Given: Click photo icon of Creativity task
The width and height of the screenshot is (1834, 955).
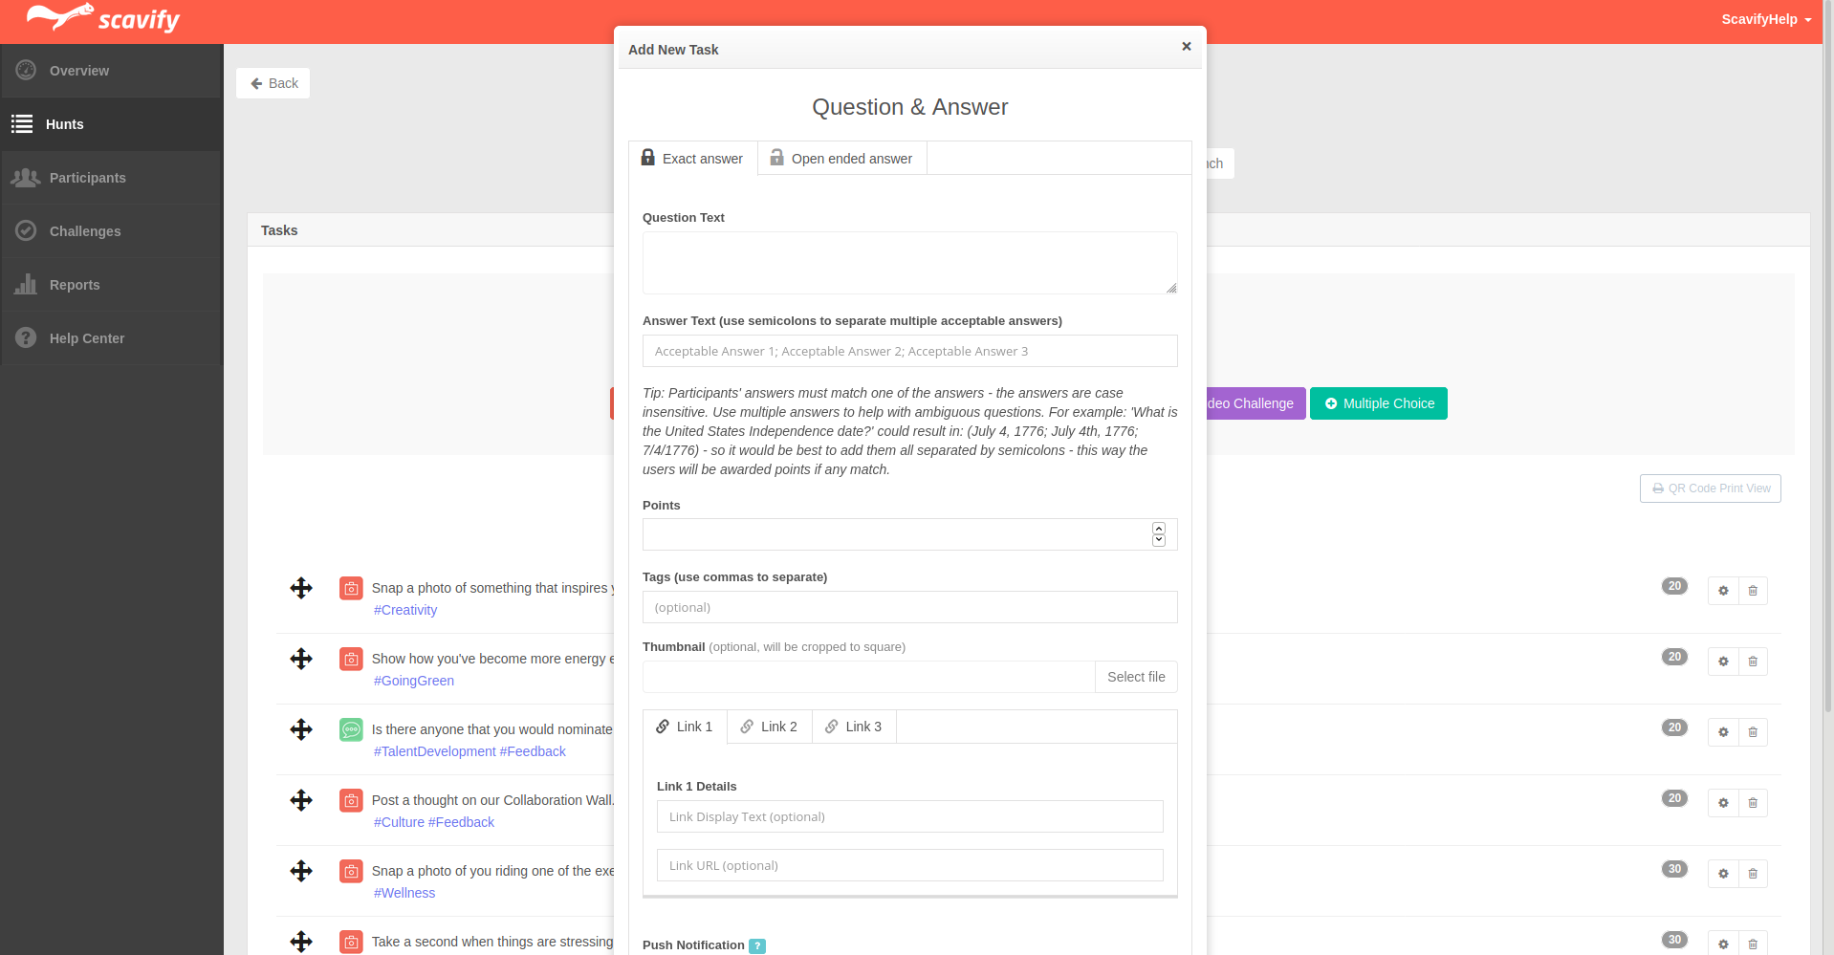Looking at the screenshot, I should point(351,588).
